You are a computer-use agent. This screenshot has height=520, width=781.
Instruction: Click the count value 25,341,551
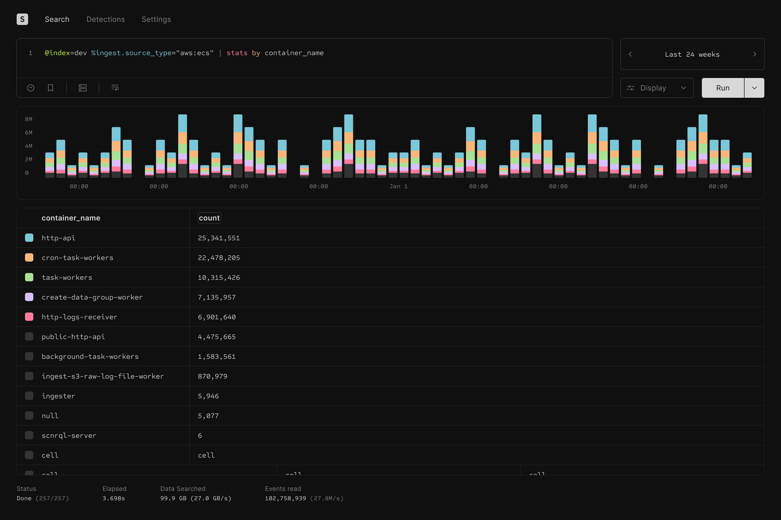click(x=219, y=238)
